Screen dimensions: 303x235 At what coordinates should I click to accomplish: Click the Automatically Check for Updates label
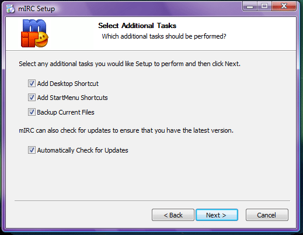[82, 150]
